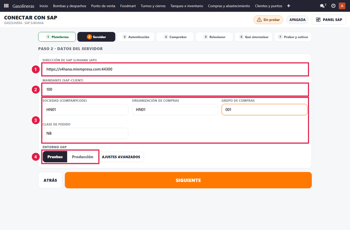Select the Producción environment
The image size is (350, 230).
tap(82, 157)
